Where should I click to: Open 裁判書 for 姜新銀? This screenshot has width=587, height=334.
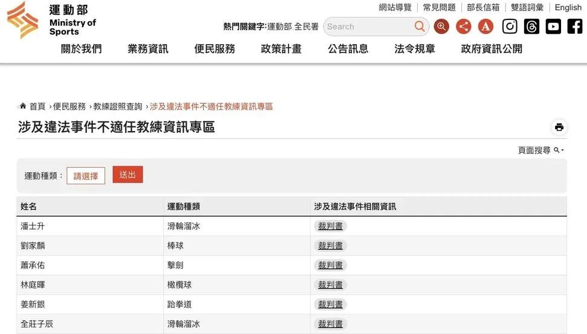point(330,304)
